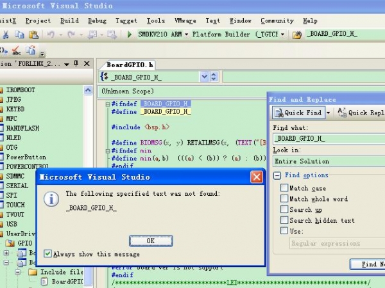Uncheck Always show this message
Image resolution: width=385 pixels, height=288 pixels.
[x=48, y=254]
